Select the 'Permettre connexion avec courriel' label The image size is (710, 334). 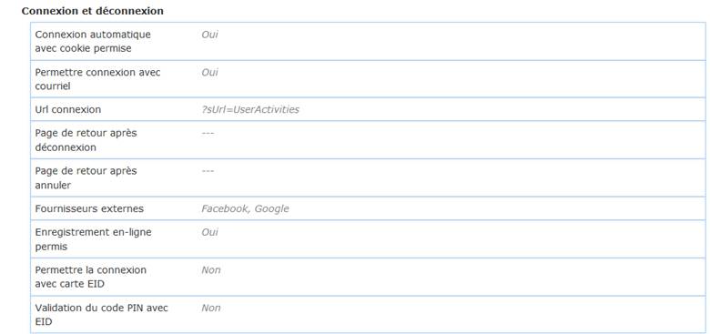click(97, 79)
